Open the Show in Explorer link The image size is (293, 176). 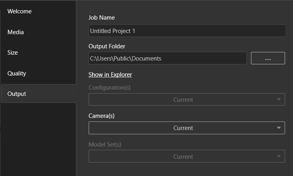[x=110, y=75]
